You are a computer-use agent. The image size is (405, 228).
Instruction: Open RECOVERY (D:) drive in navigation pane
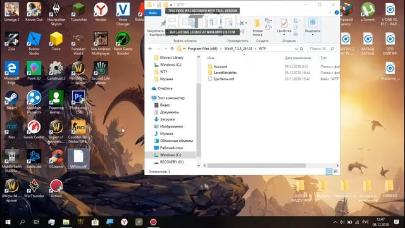click(x=171, y=162)
